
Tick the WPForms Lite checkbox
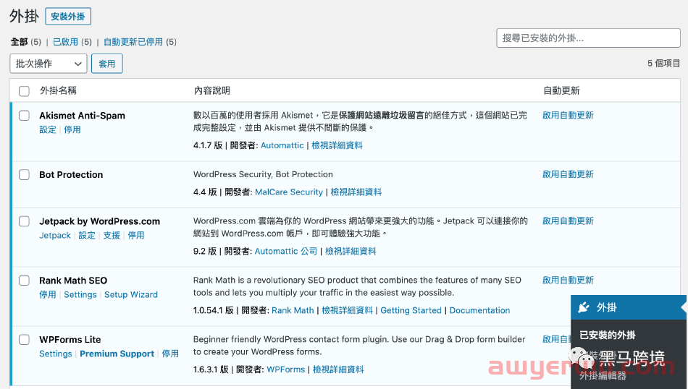coord(24,340)
